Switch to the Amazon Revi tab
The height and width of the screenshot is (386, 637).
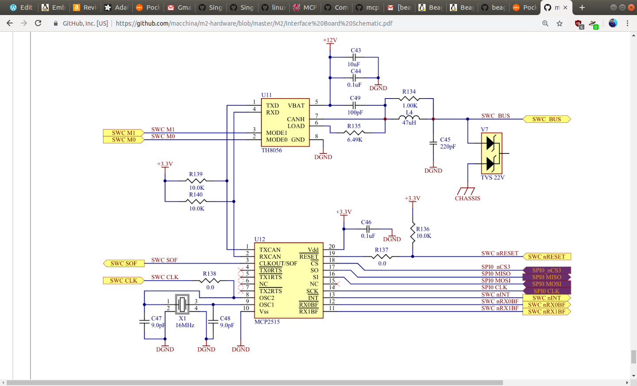(x=85, y=8)
